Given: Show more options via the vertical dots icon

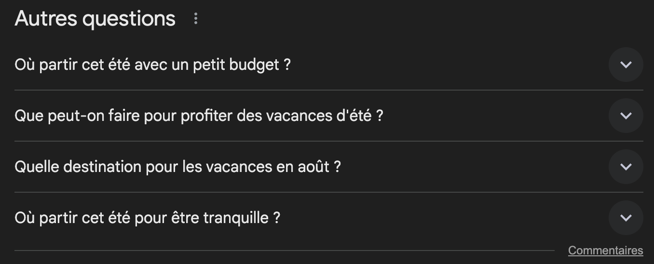Looking at the screenshot, I should 195,19.
